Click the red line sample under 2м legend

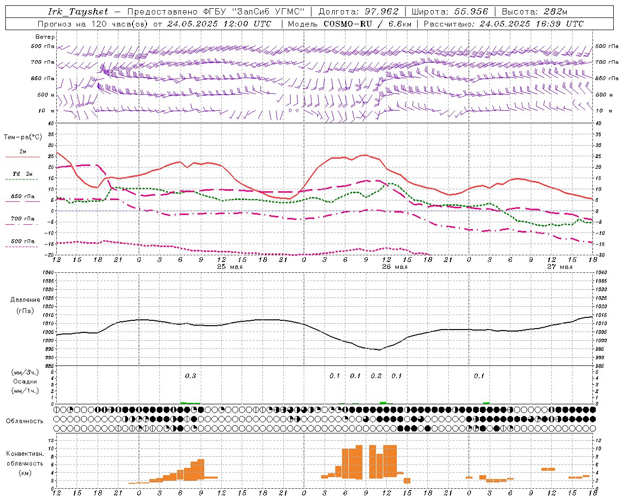point(22,157)
